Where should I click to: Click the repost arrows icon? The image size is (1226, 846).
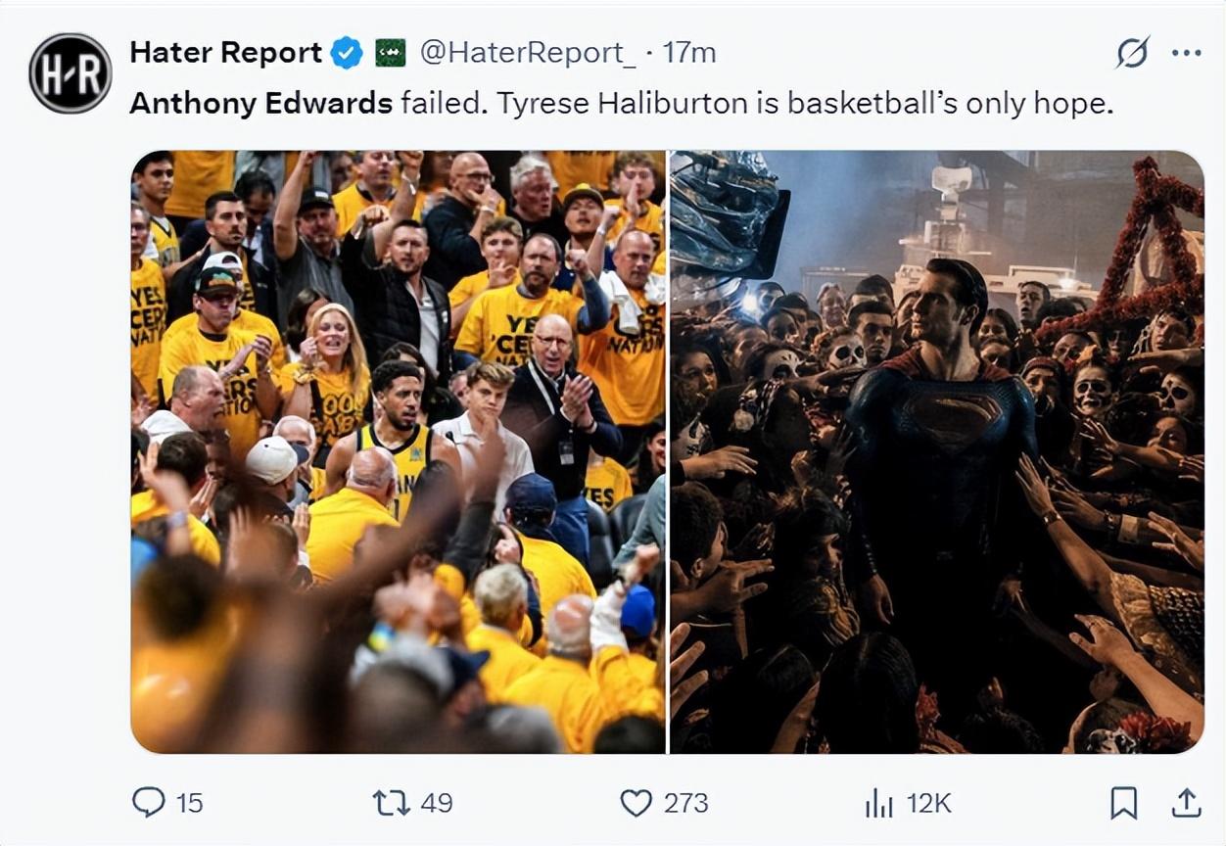[x=390, y=803]
